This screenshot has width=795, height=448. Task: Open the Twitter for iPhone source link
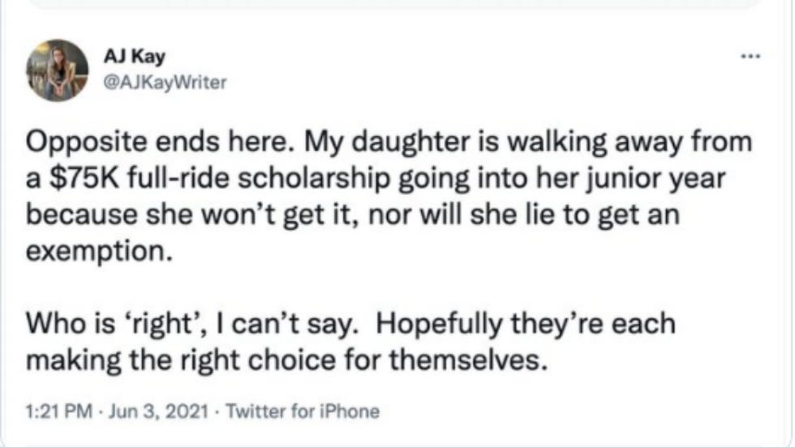tap(302, 411)
